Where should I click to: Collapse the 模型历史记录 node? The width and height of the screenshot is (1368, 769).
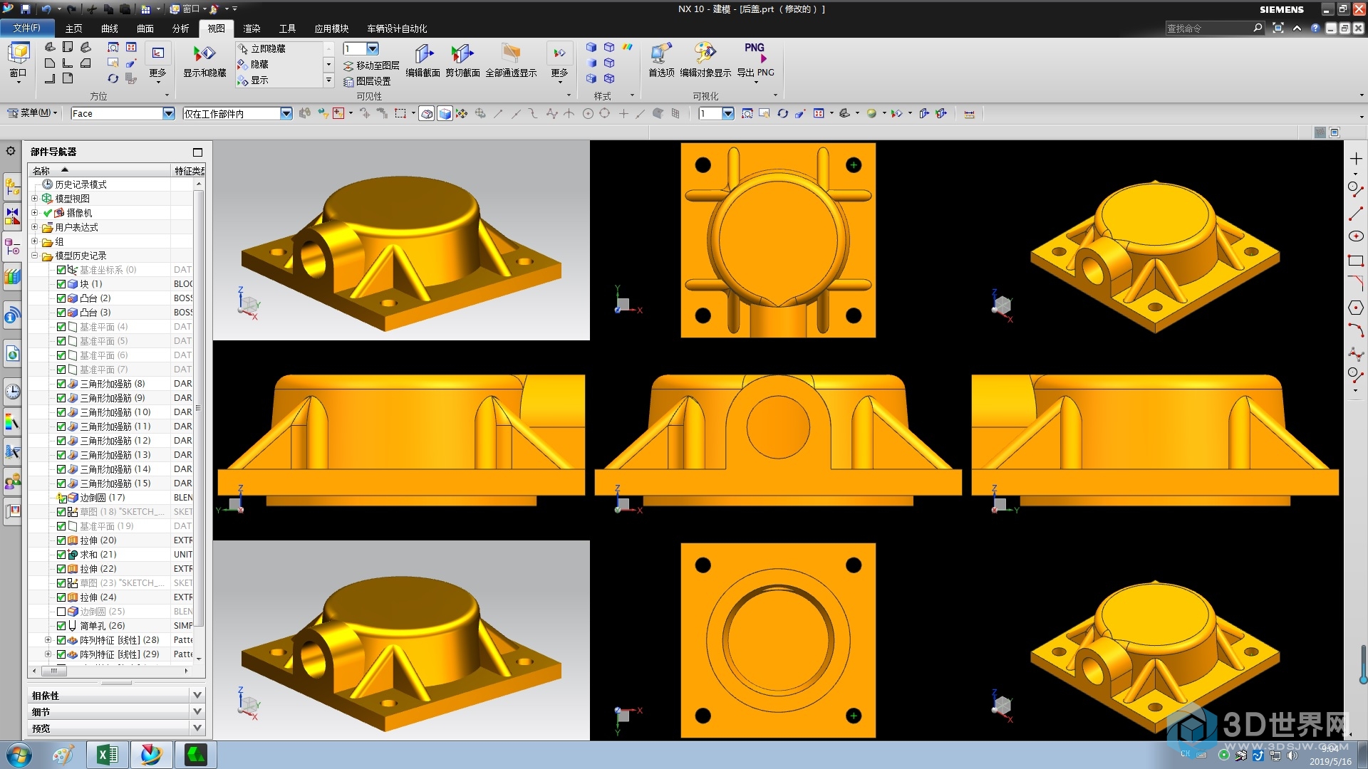[34, 256]
